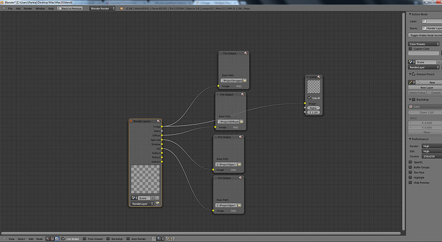This screenshot has height=242, width=442.
Task: Enable the Free Unused checkbox
Action: (85, 239)
